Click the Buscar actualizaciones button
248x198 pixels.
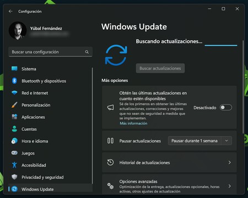click(160, 68)
